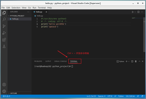Viewport: 146px width, 99px height.
Task: Kill the terminal with the trash icon
Action: pos(136,61)
